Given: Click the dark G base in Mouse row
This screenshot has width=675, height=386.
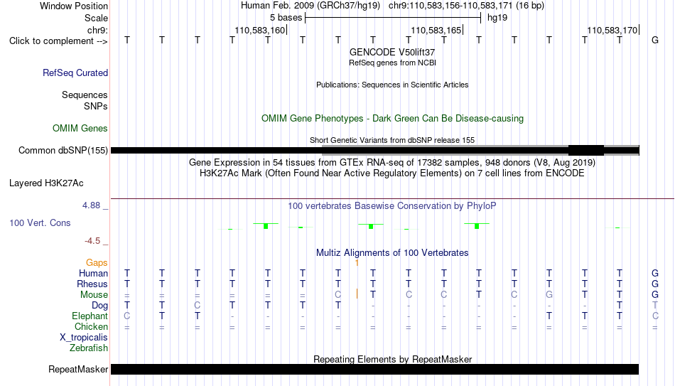Looking at the screenshot, I should 655,295.
